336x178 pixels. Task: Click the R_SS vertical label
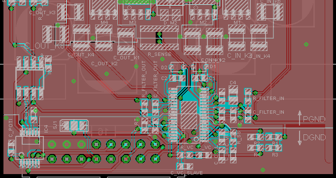[239, 137]
